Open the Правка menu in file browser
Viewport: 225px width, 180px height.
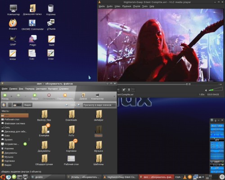13,89
